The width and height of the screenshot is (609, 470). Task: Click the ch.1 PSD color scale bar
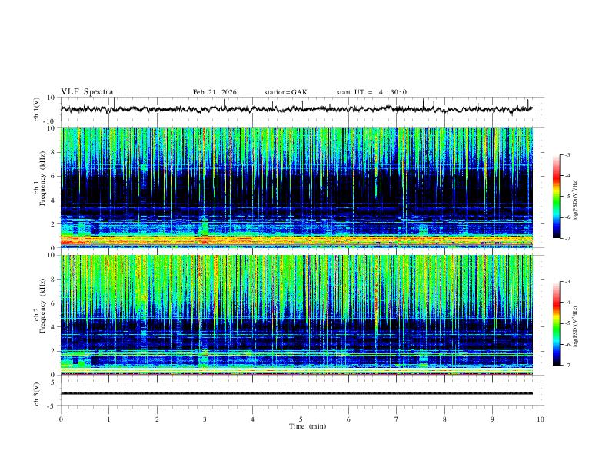[556, 197]
